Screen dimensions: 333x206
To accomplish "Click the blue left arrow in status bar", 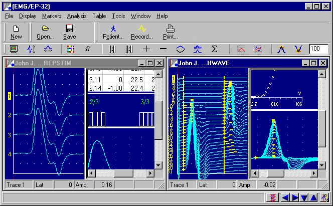I will (x=285, y=197).
